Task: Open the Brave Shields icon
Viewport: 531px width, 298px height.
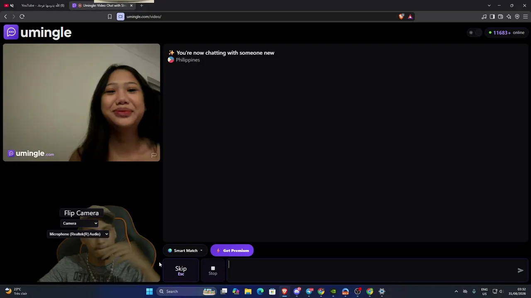Action: (401, 17)
